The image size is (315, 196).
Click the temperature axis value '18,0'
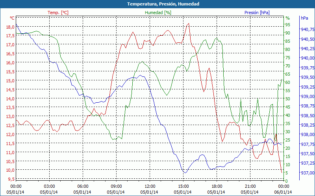pos(11,27)
